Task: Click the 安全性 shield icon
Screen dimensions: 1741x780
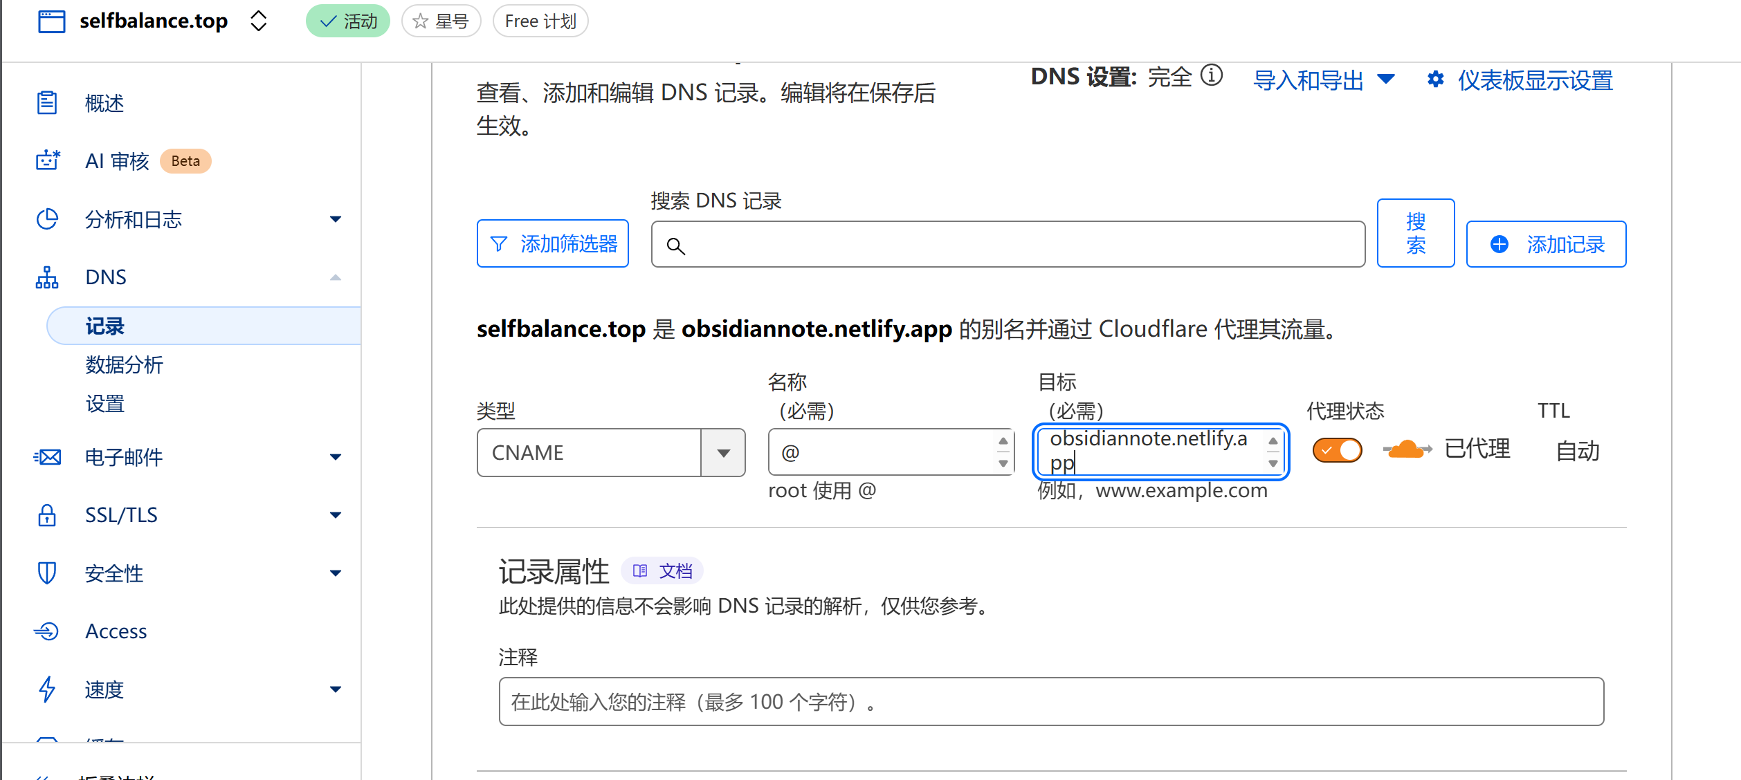Action: [47, 573]
